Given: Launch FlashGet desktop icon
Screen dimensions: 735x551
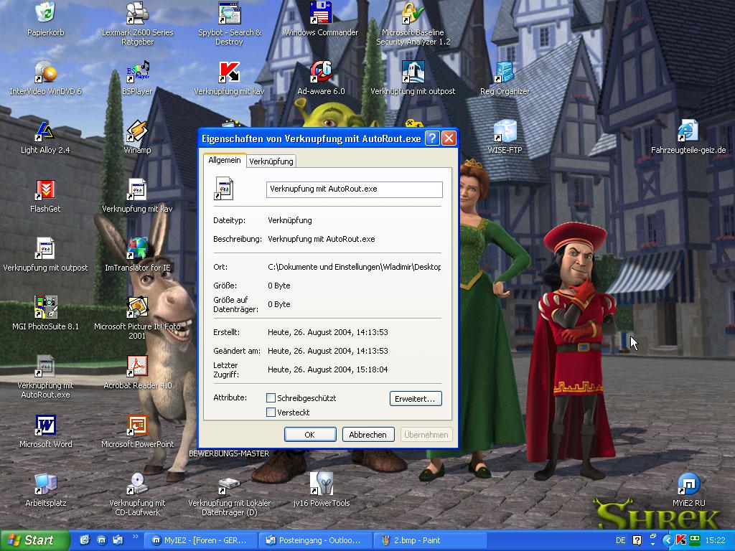Looking at the screenshot, I should (45, 189).
